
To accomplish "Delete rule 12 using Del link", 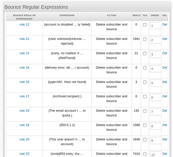I will 165,24.
